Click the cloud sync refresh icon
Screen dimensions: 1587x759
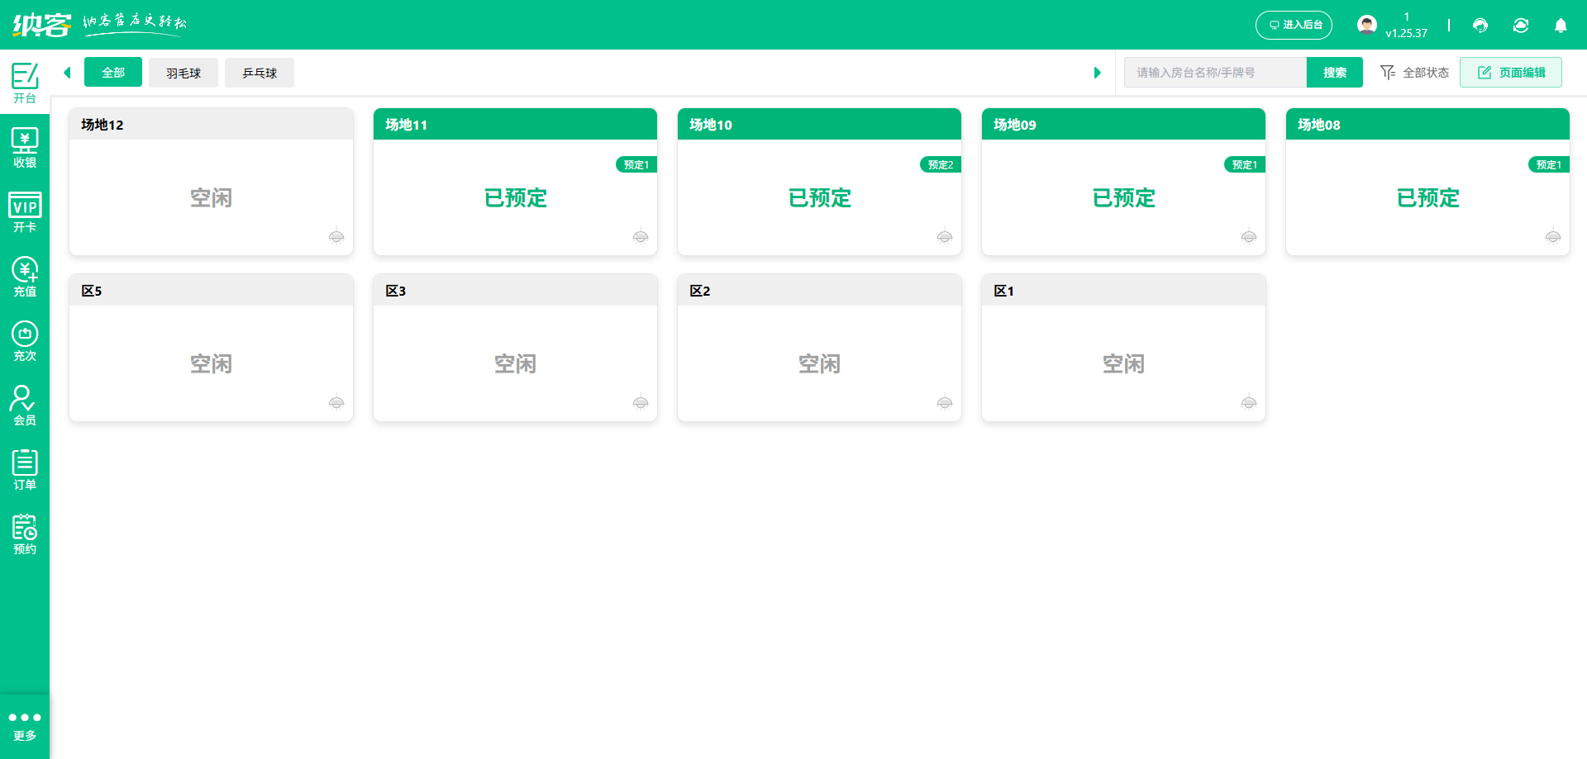(x=1521, y=26)
